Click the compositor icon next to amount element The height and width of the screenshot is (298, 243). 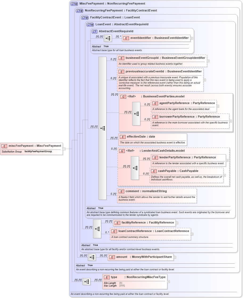[92, 257]
